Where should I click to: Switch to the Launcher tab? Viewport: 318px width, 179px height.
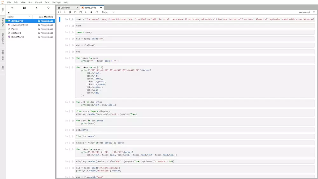pyautogui.click(x=66, y=8)
